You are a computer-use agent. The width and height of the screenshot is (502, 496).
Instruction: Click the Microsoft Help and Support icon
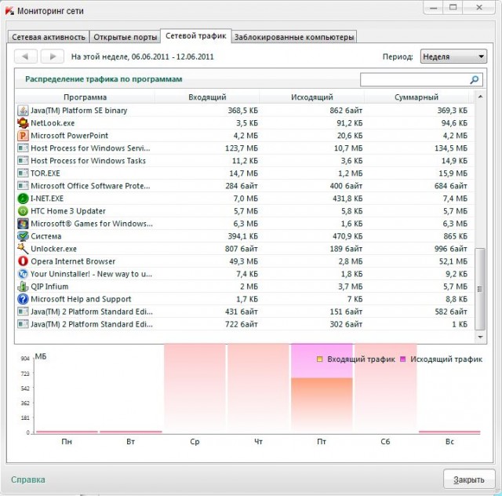23,299
